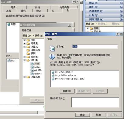Click the open URL 集 folder icon
Viewport: 124px width, 119px height.
point(28,60)
